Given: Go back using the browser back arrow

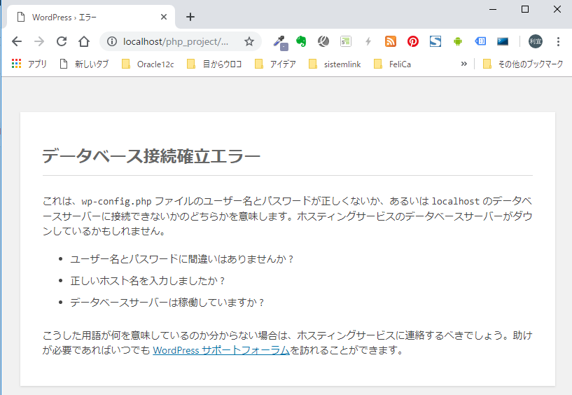Looking at the screenshot, I should click(17, 41).
